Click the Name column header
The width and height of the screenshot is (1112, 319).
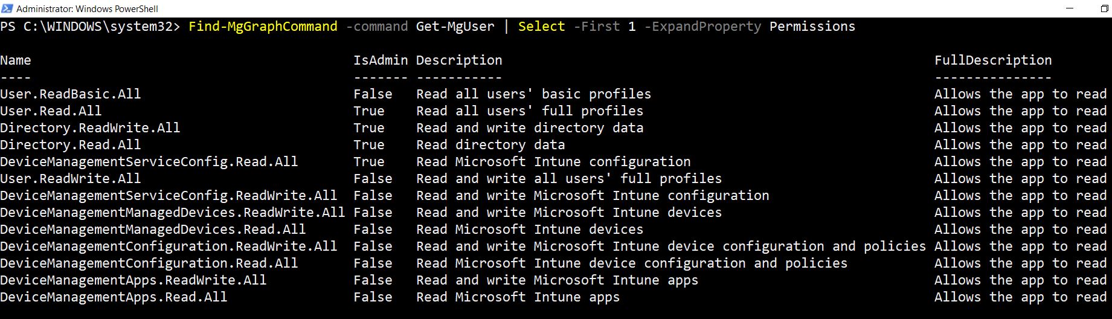tap(16, 60)
